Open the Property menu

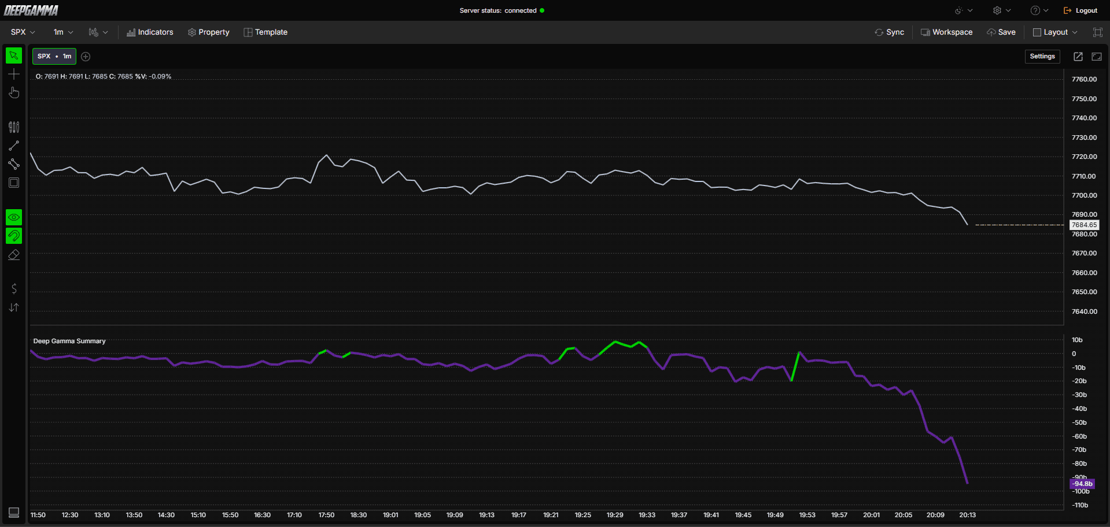tap(209, 32)
